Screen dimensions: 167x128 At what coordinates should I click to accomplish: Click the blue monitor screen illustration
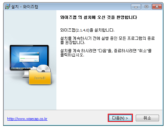(29, 57)
